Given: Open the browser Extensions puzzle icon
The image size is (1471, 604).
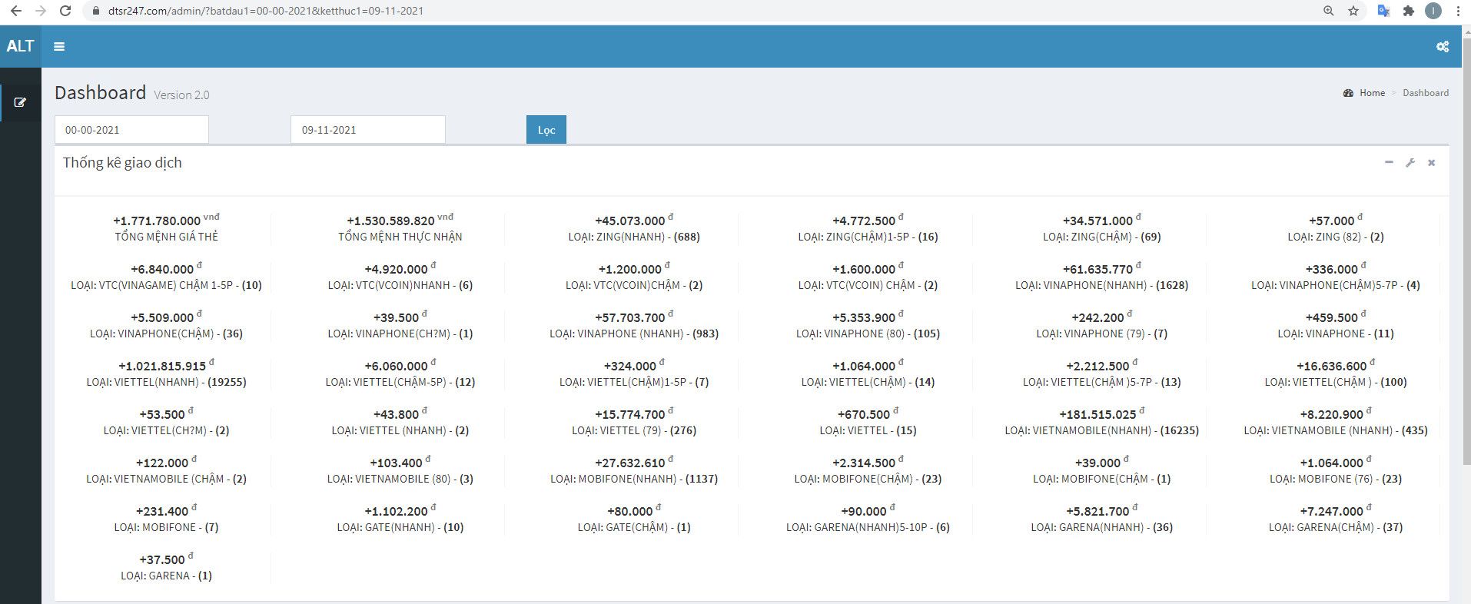Looking at the screenshot, I should pyautogui.click(x=1408, y=11).
